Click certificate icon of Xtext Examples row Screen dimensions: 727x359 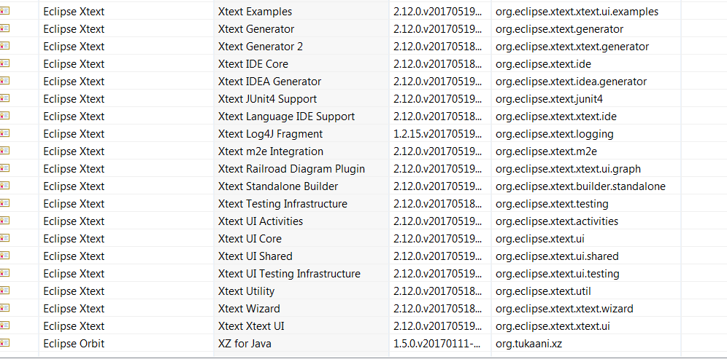4,11
